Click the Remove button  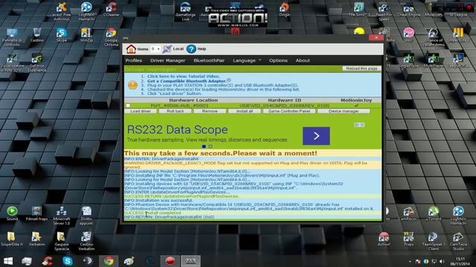[210, 111]
